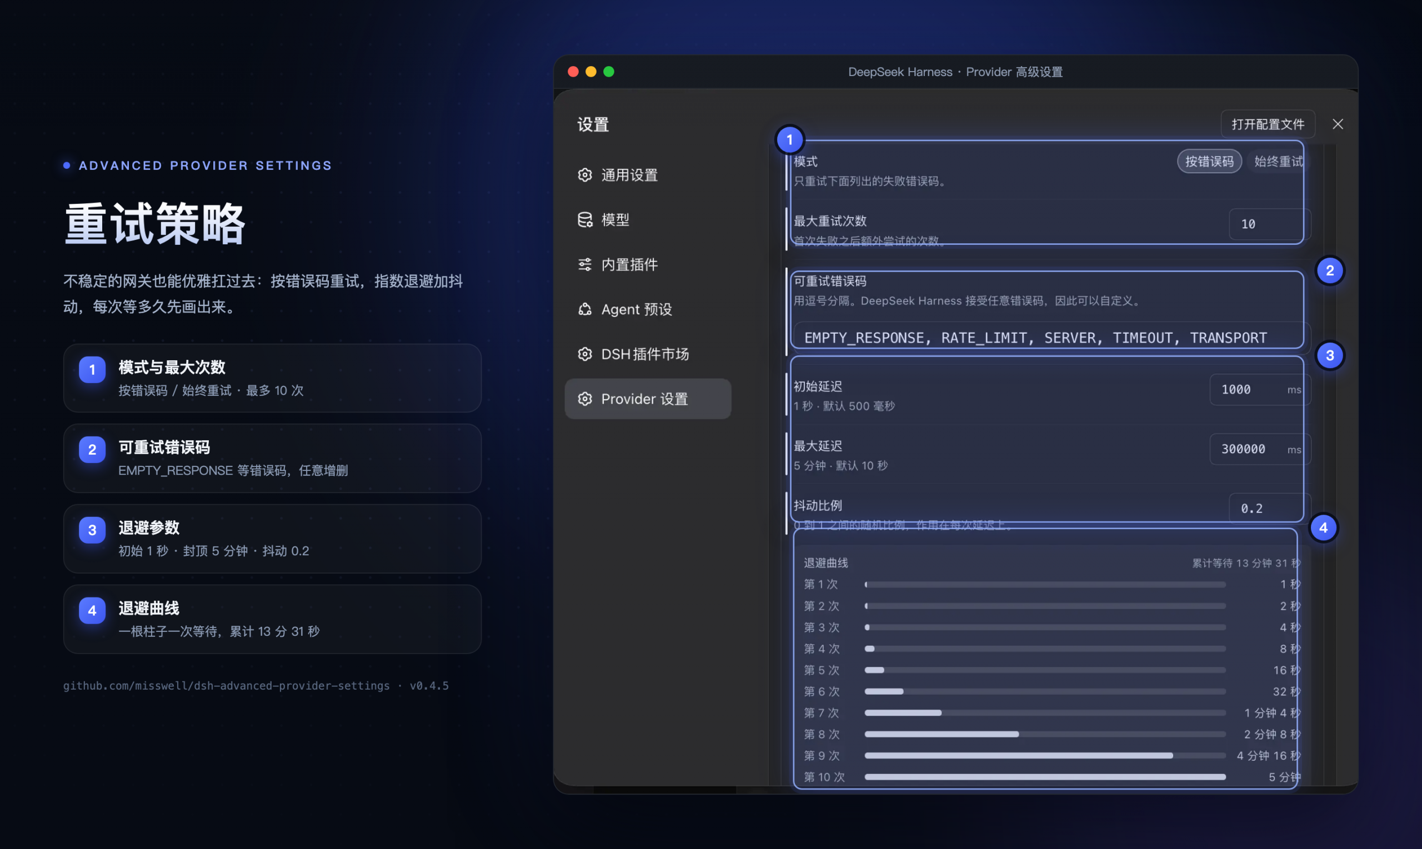Click the yellow macOS minimize button
This screenshot has height=849, width=1422.
click(x=591, y=72)
